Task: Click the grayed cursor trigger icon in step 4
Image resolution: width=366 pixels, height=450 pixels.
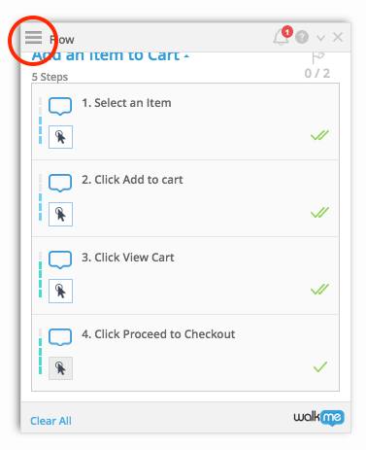Action: (x=60, y=368)
